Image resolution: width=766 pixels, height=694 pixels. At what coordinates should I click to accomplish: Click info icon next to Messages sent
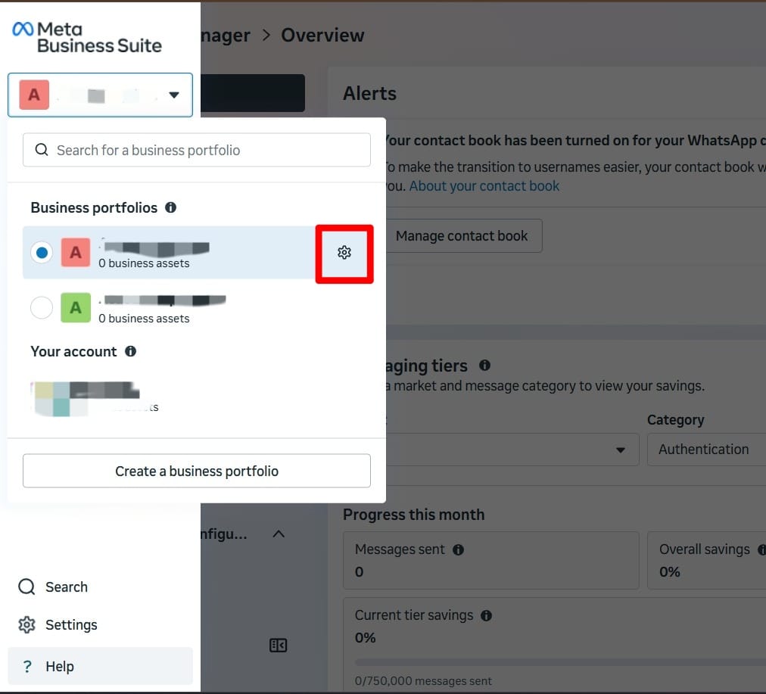pos(458,550)
